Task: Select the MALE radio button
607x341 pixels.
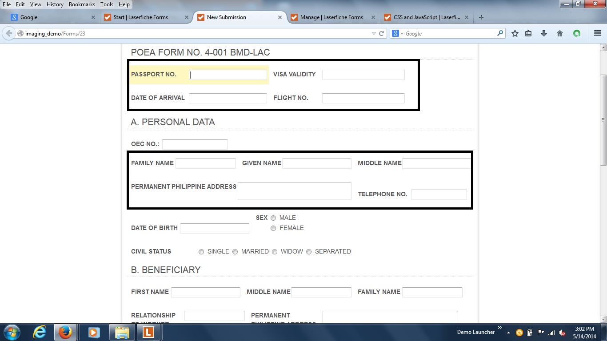Action: coord(273,218)
